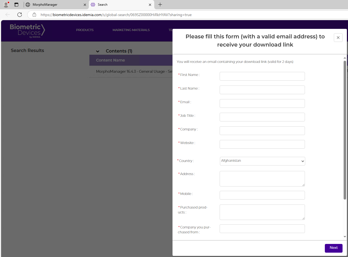
Task: Collapse the Contents (1) section chevron
Action: (x=98, y=51)
